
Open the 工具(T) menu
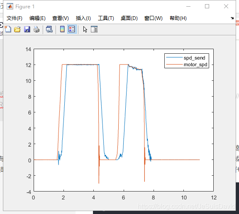click(106, 18)
